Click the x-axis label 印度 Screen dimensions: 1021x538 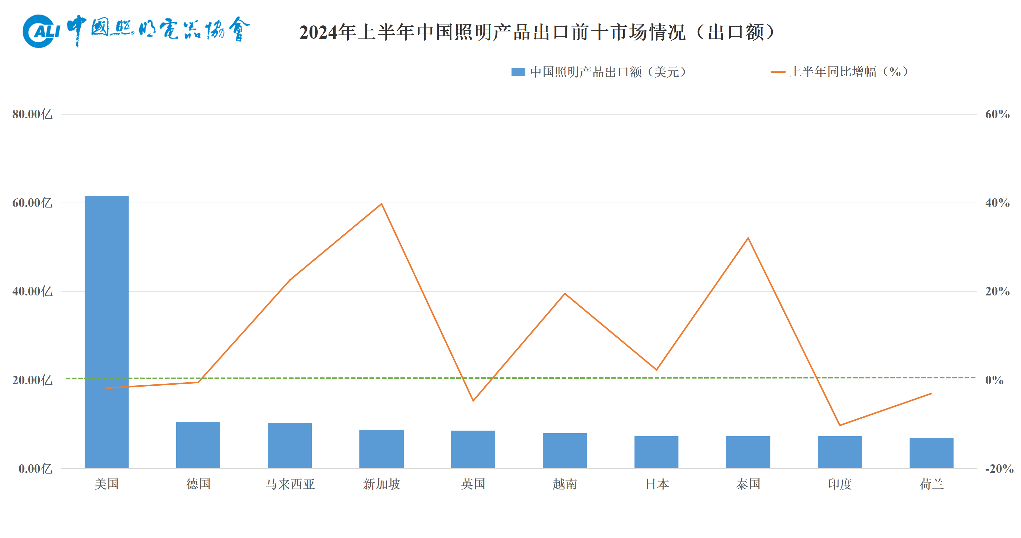[839, 484]
